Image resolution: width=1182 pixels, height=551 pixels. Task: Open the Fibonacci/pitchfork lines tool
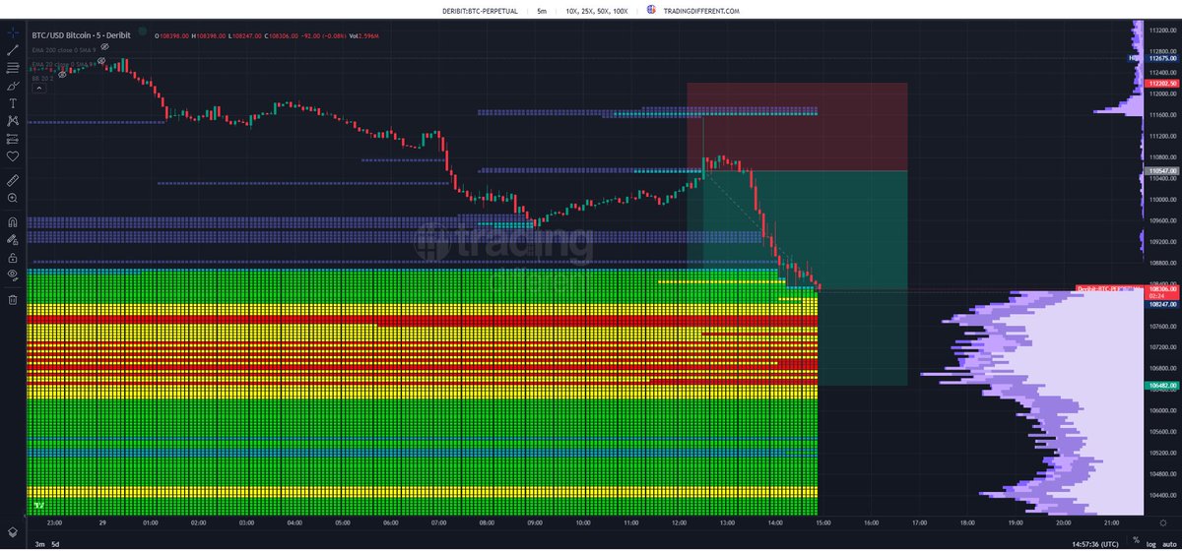click(x=13, y=67)
